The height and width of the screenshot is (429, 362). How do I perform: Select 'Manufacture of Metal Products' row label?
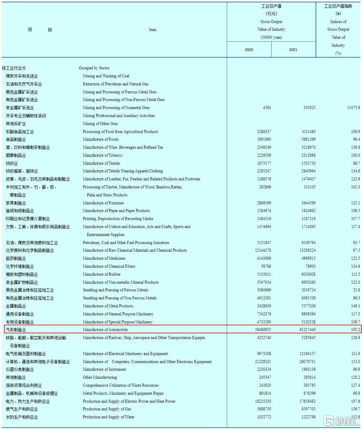point(108,306)
